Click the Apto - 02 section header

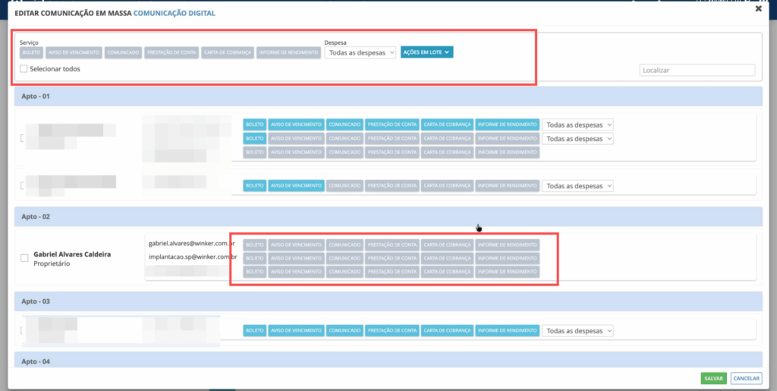pyautogui.click(x=388, y=216)
